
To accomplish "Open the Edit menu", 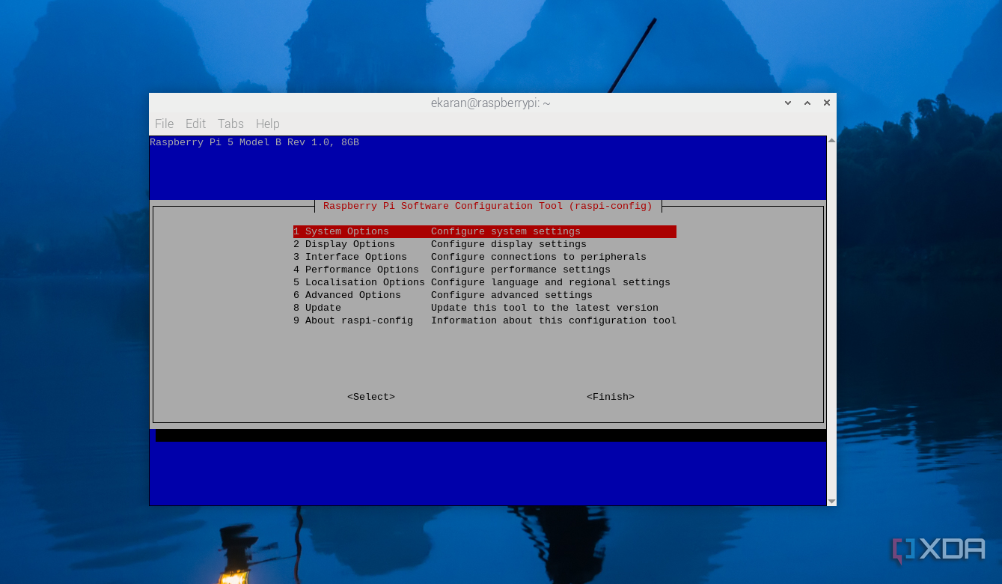I will (195, 124).
